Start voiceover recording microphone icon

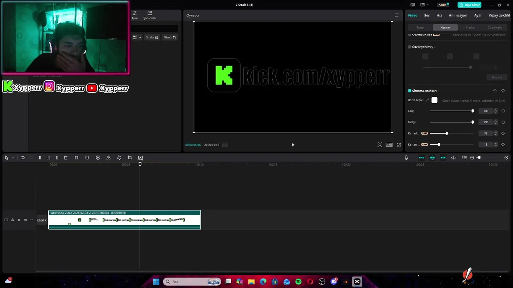coord(406,158)
